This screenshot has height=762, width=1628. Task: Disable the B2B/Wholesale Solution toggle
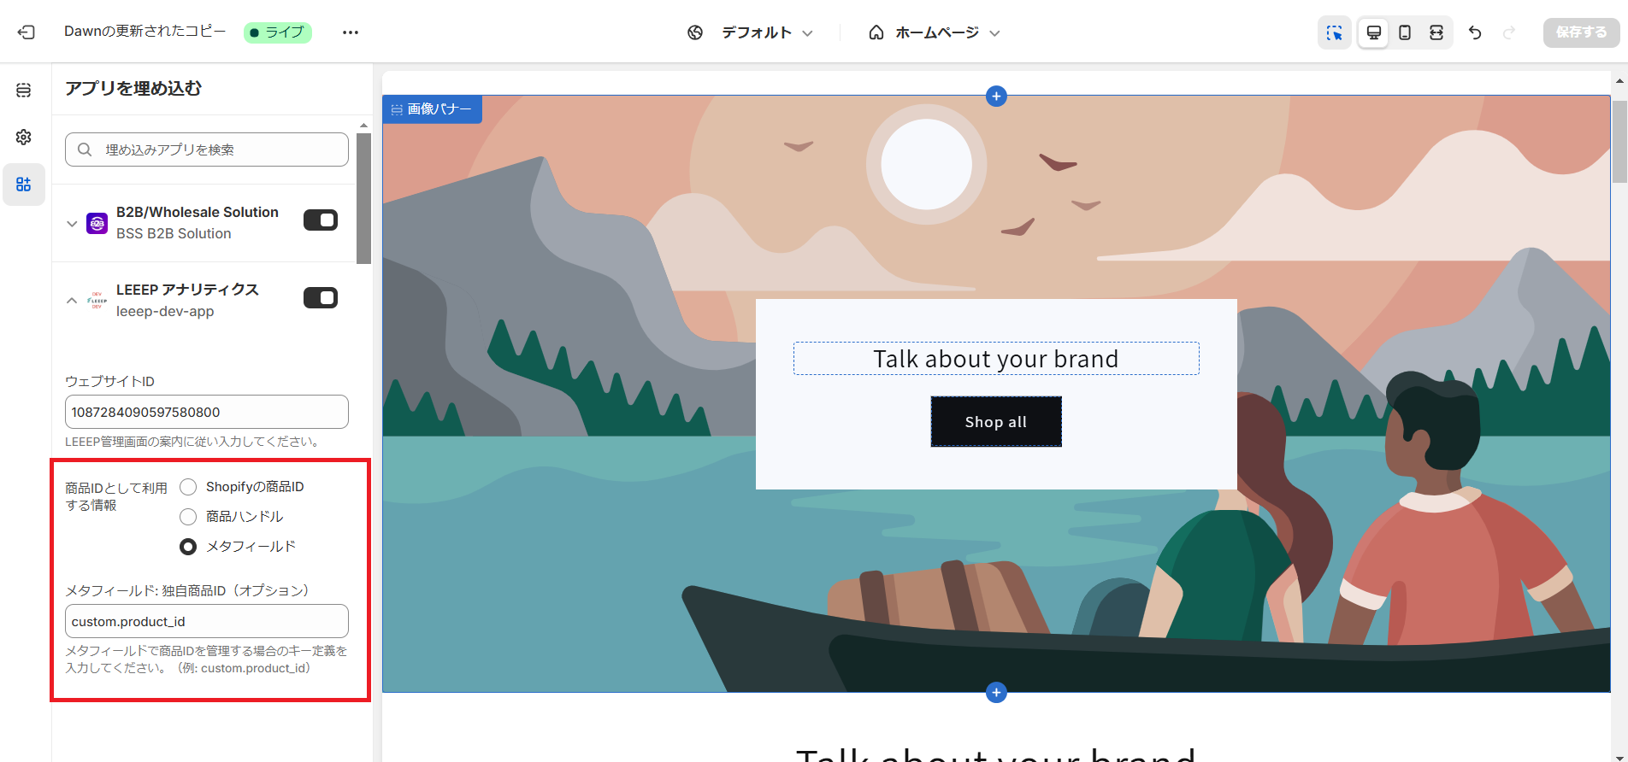click(x=321, y=220)
